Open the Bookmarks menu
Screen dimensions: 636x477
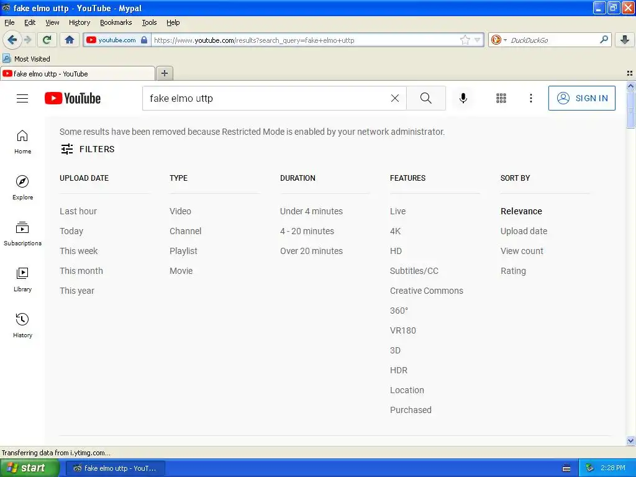pos(116,22)
